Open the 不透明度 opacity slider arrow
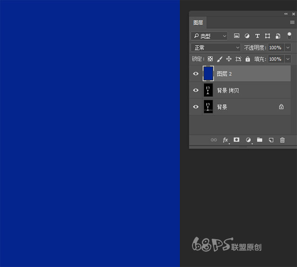The image size is (297, 267). pyautogui.click(x=288, y=48)
